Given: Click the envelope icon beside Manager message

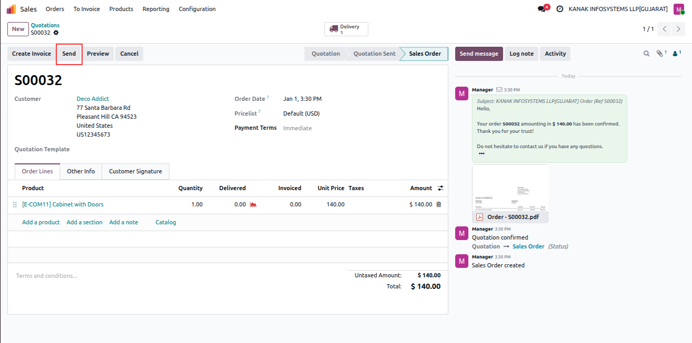Looking at the screenshot, I should 499,90.
